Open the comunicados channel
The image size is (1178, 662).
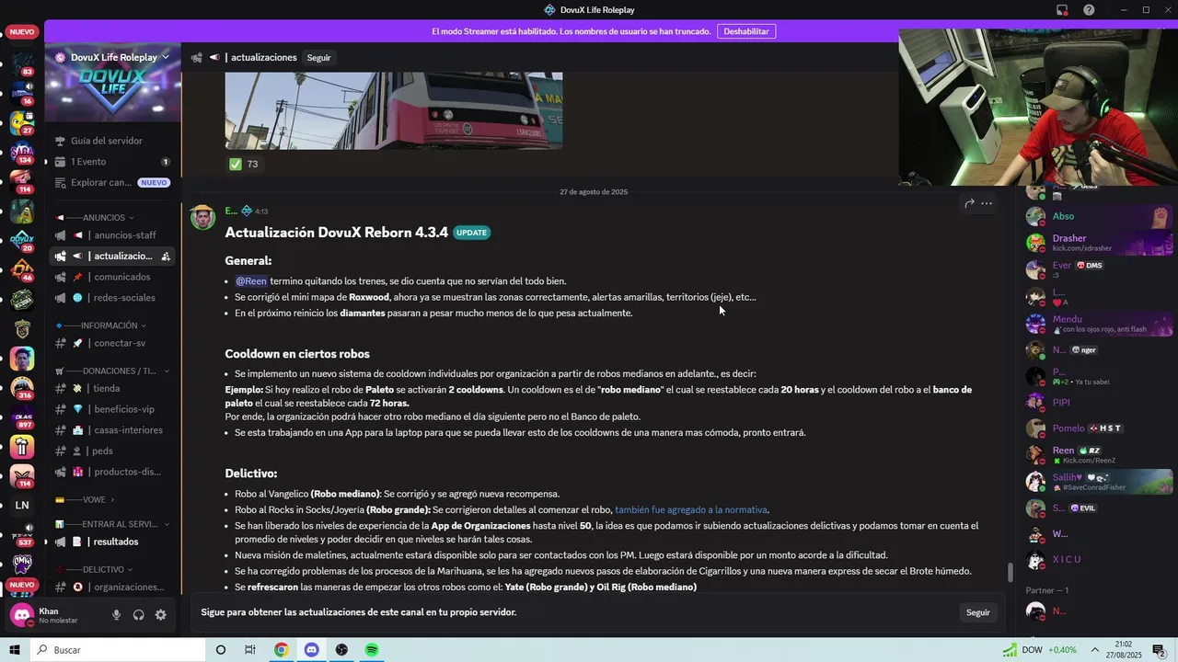(x=112, y=277)
